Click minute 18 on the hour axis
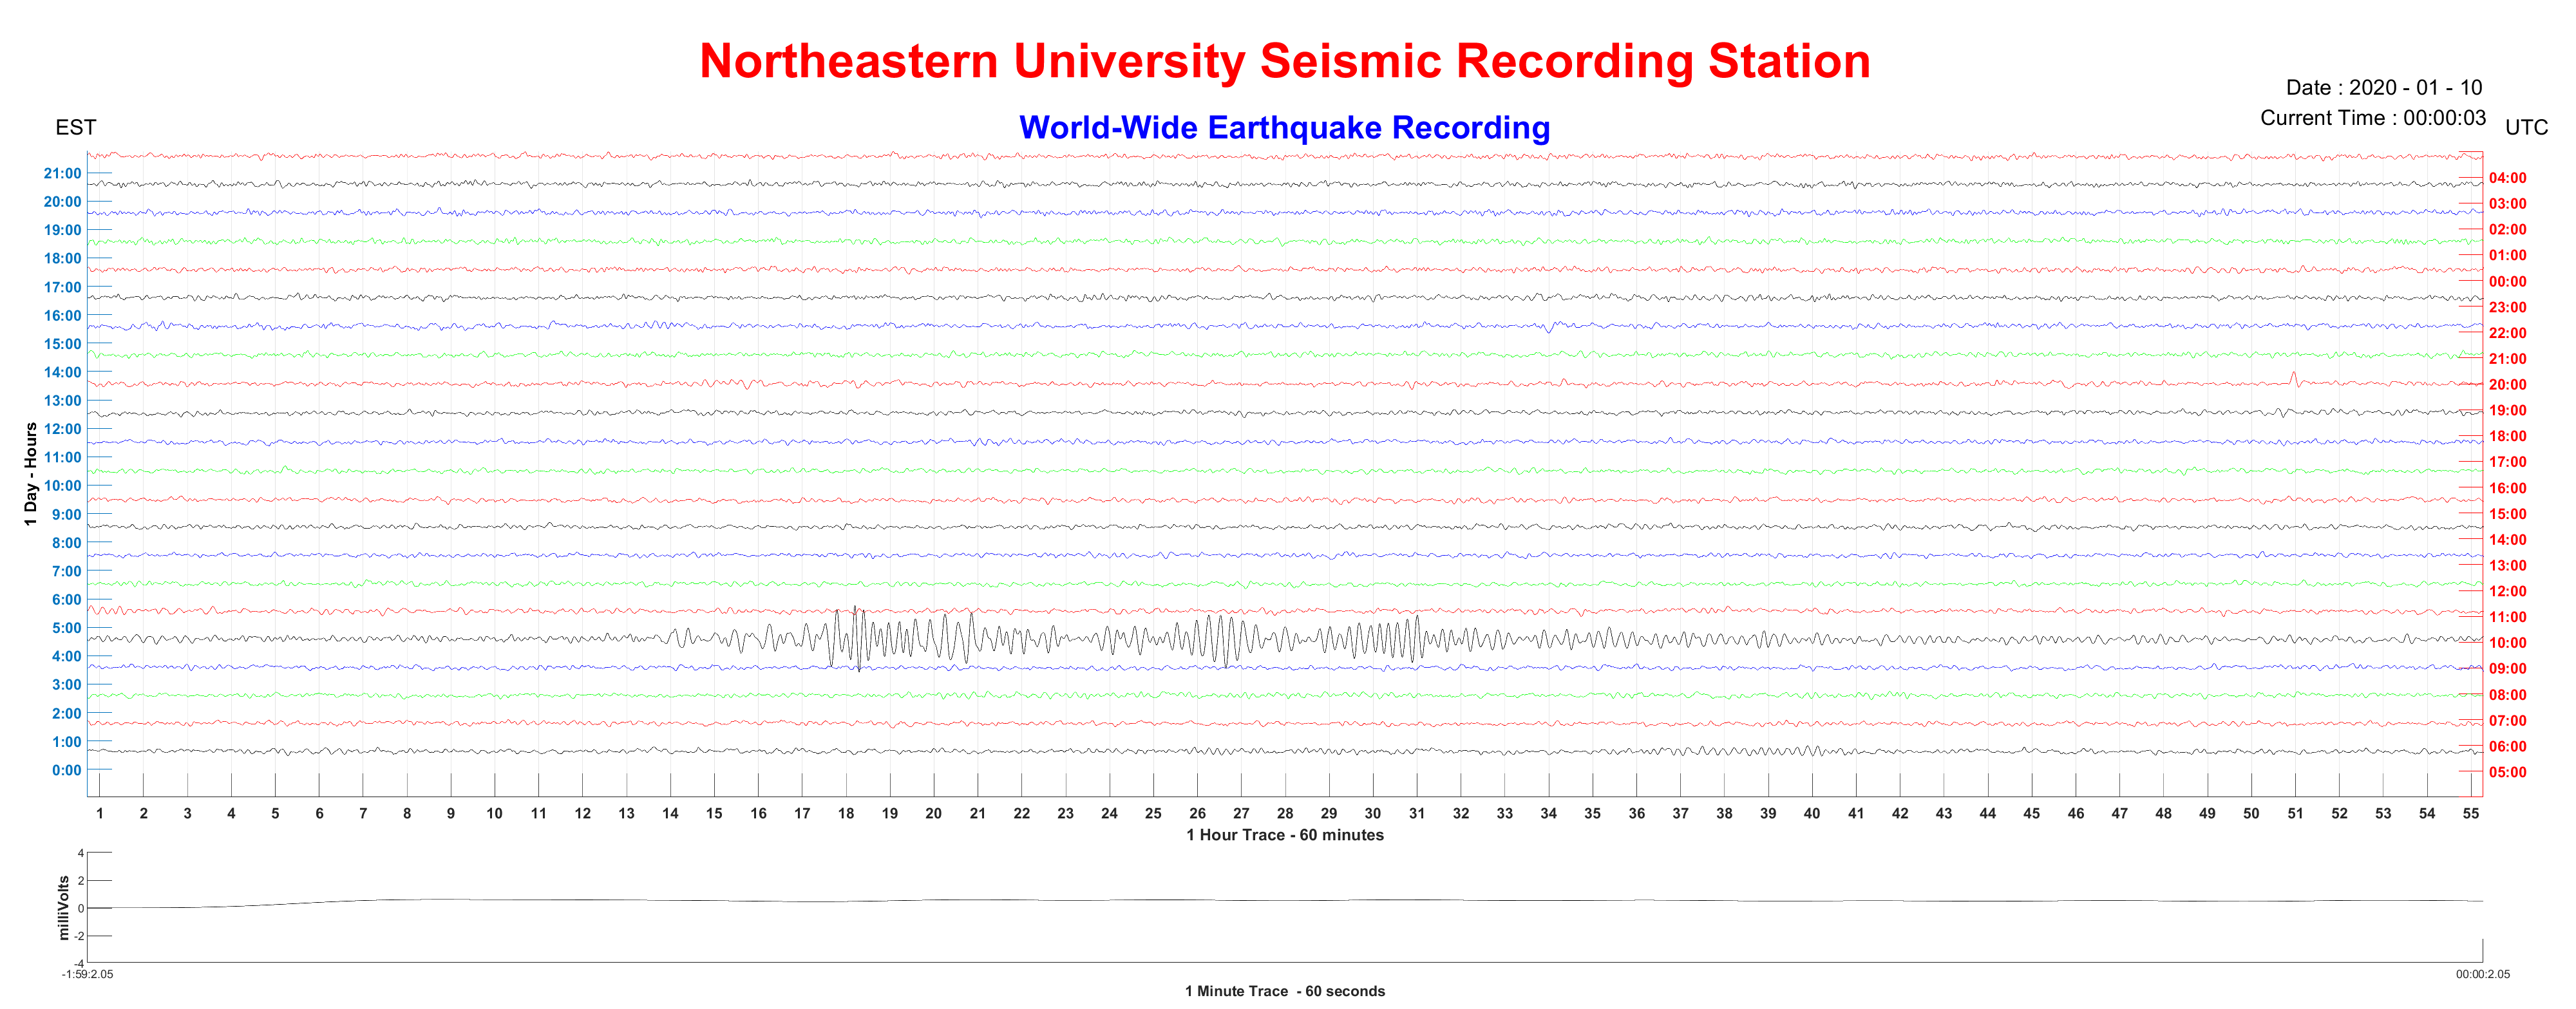This screenshot has width=2576, height=1009. (x=846, y=813)
